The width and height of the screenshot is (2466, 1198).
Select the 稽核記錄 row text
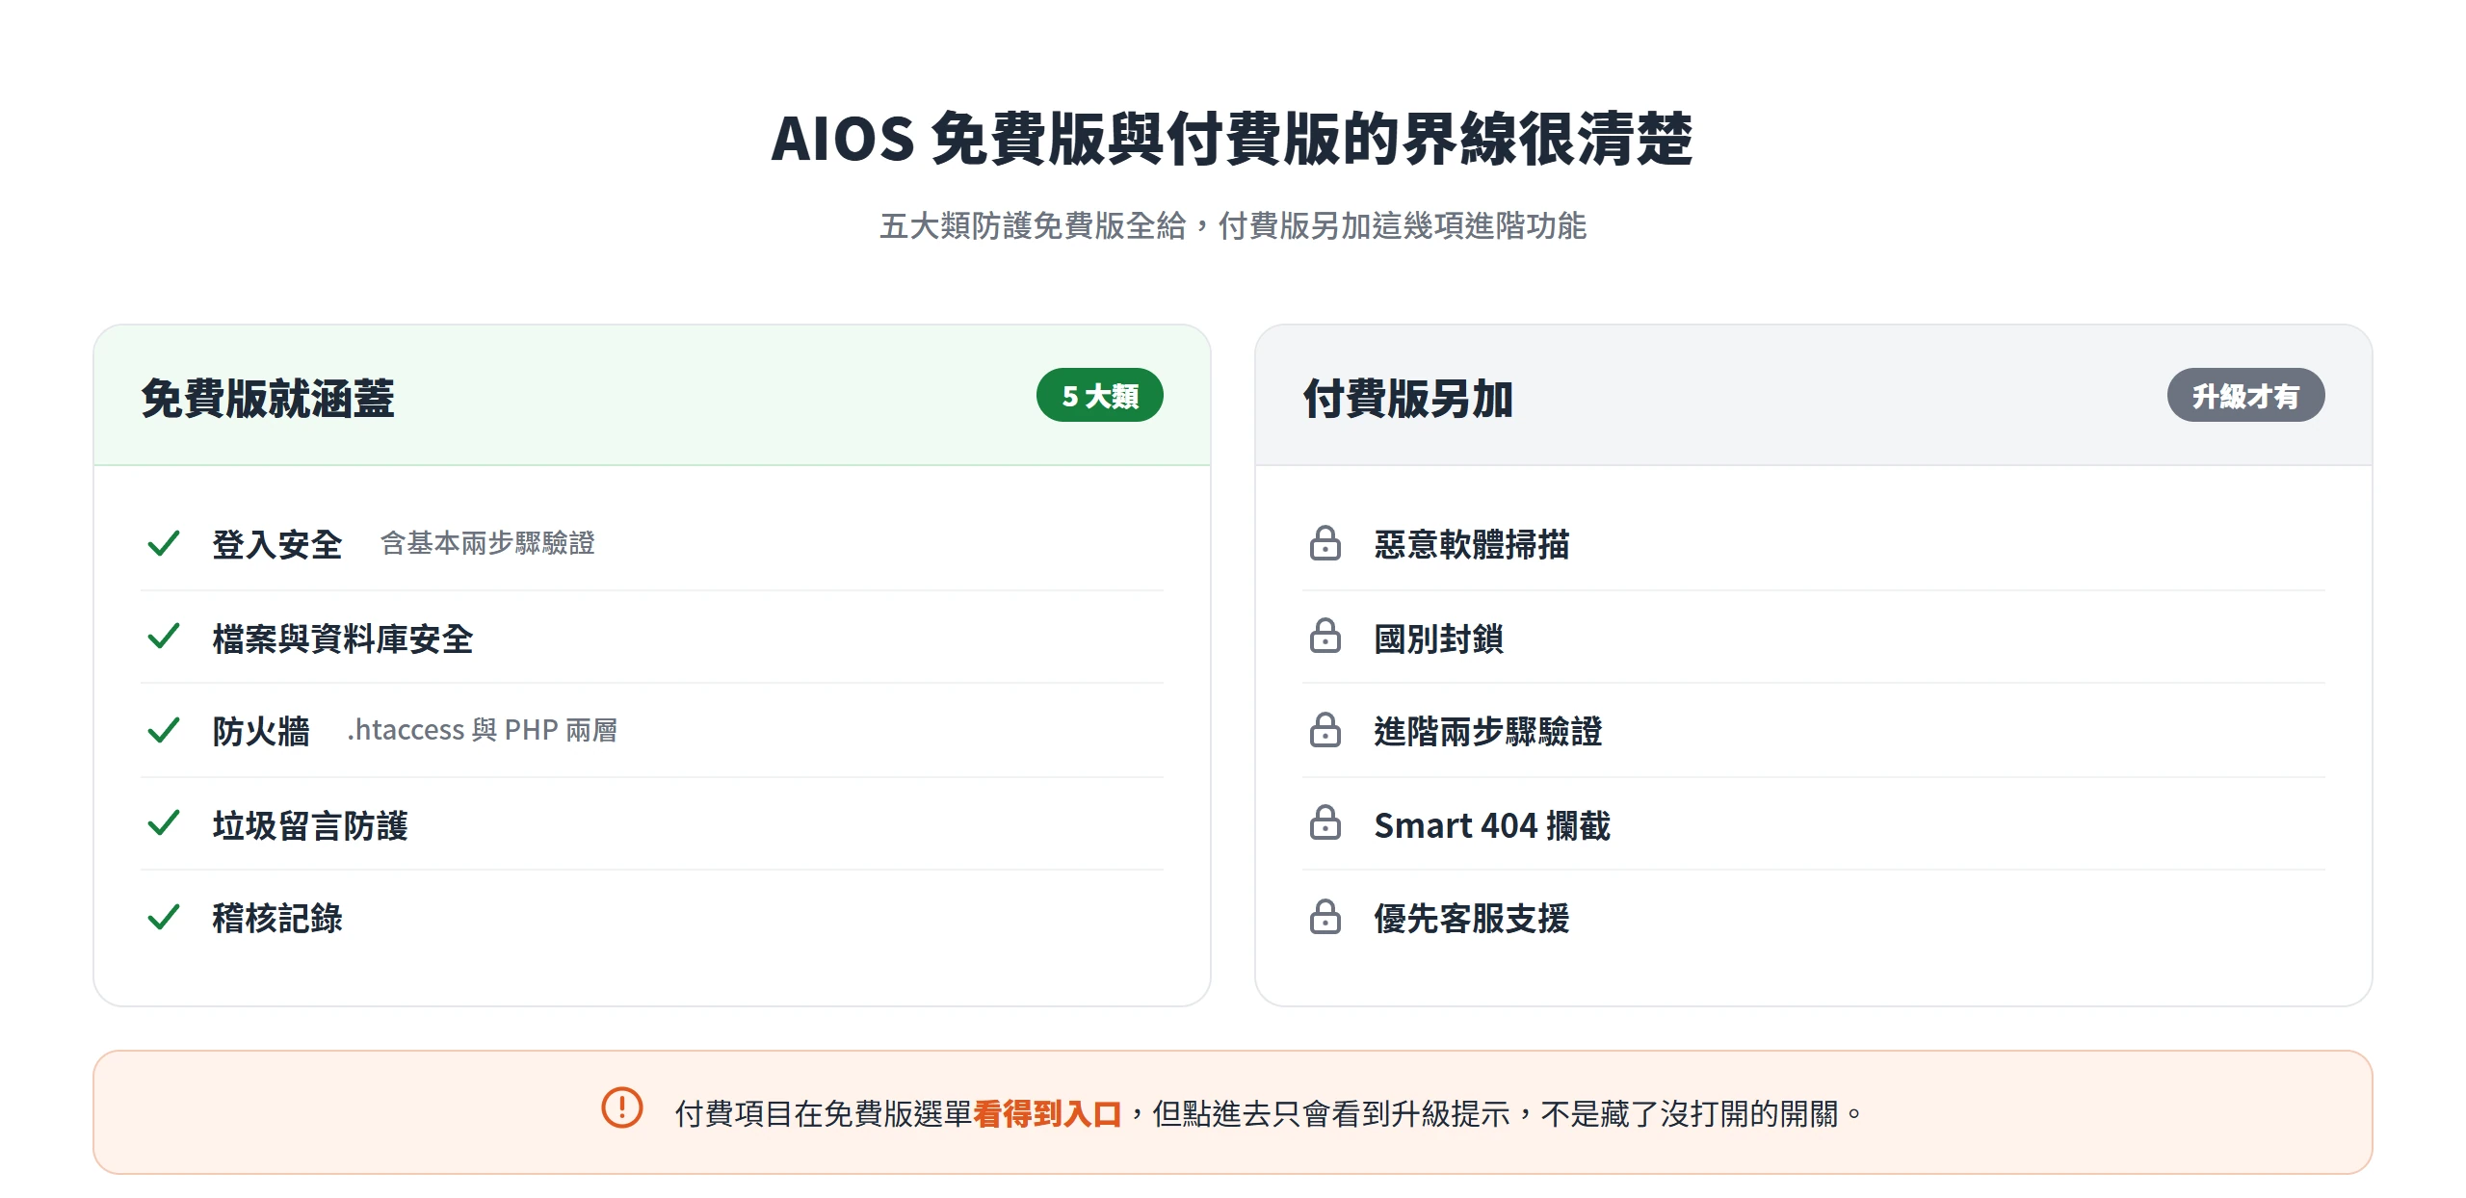tap(277, 918)
